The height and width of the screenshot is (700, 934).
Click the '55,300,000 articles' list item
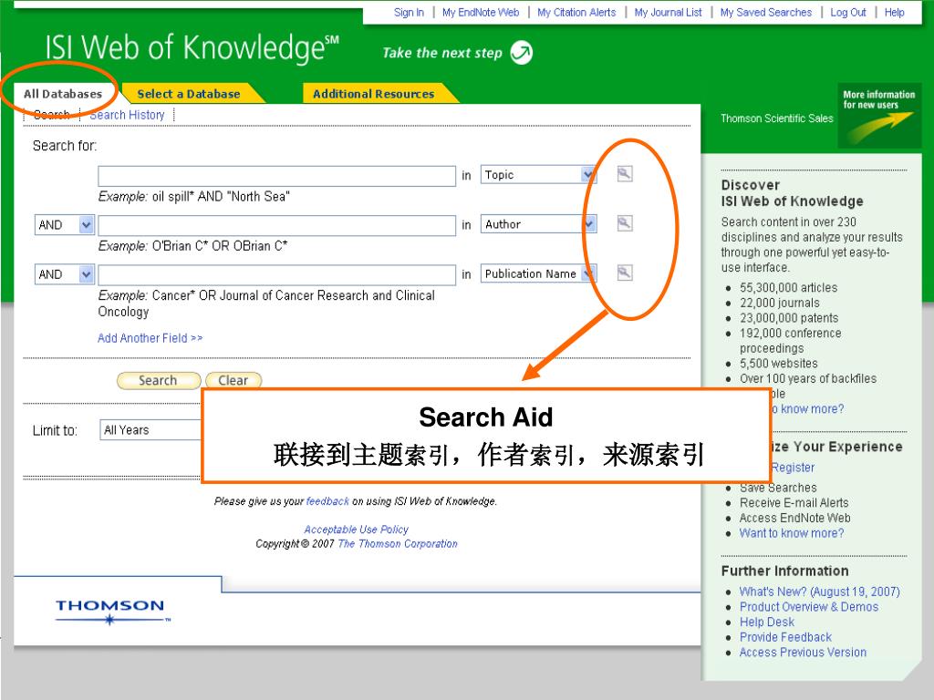(x=789, y=287)
